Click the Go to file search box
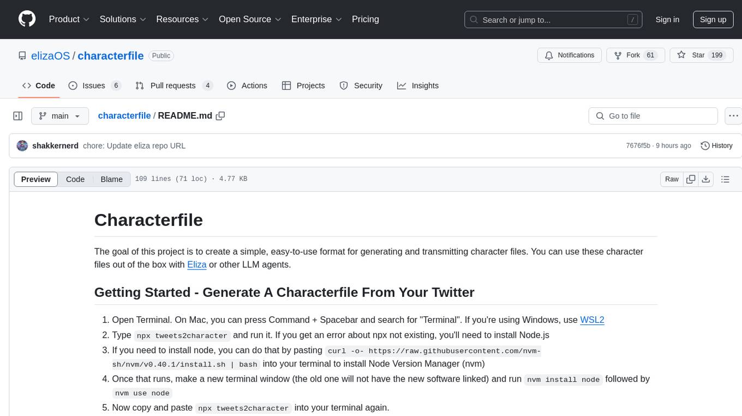742x416 pixels. [653, 116]
